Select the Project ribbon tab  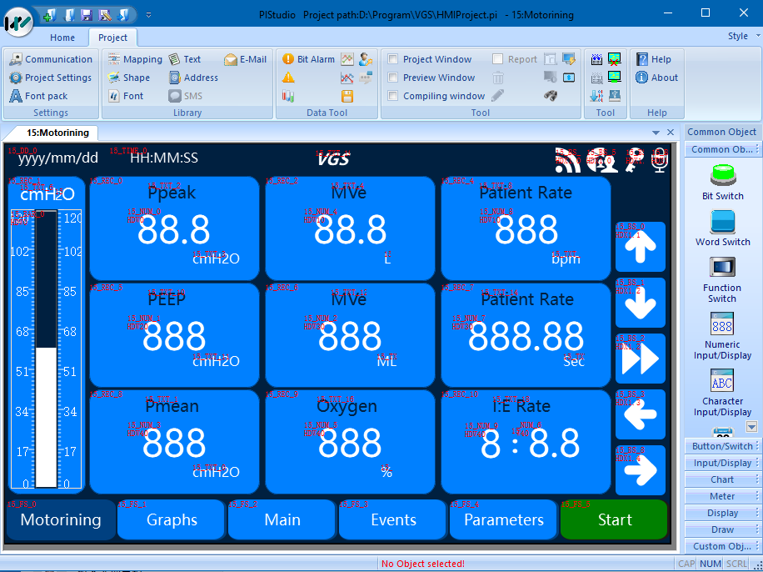coord(113,38)
